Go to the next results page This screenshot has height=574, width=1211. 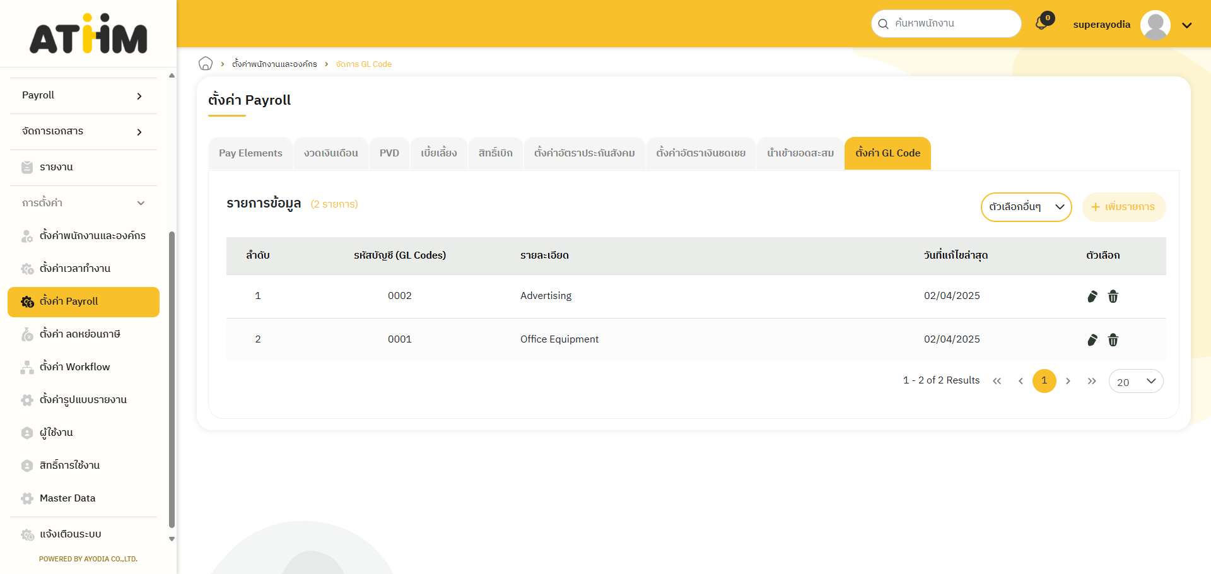click(1068, 381)
